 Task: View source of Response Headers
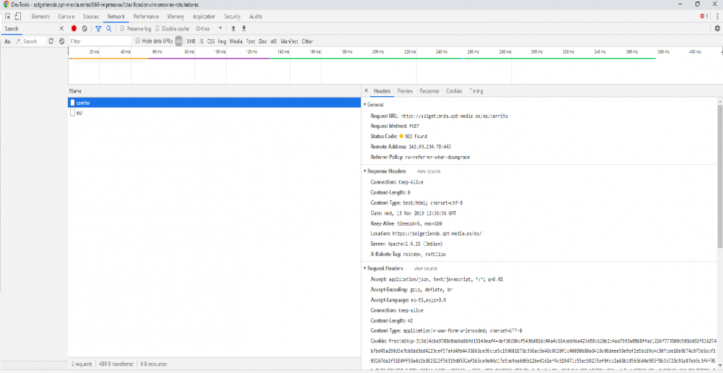429,171
